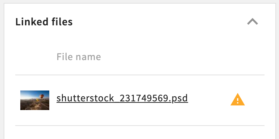
Task: Collapse the Linked files section chevron
Action: click(x=253, y=22)
